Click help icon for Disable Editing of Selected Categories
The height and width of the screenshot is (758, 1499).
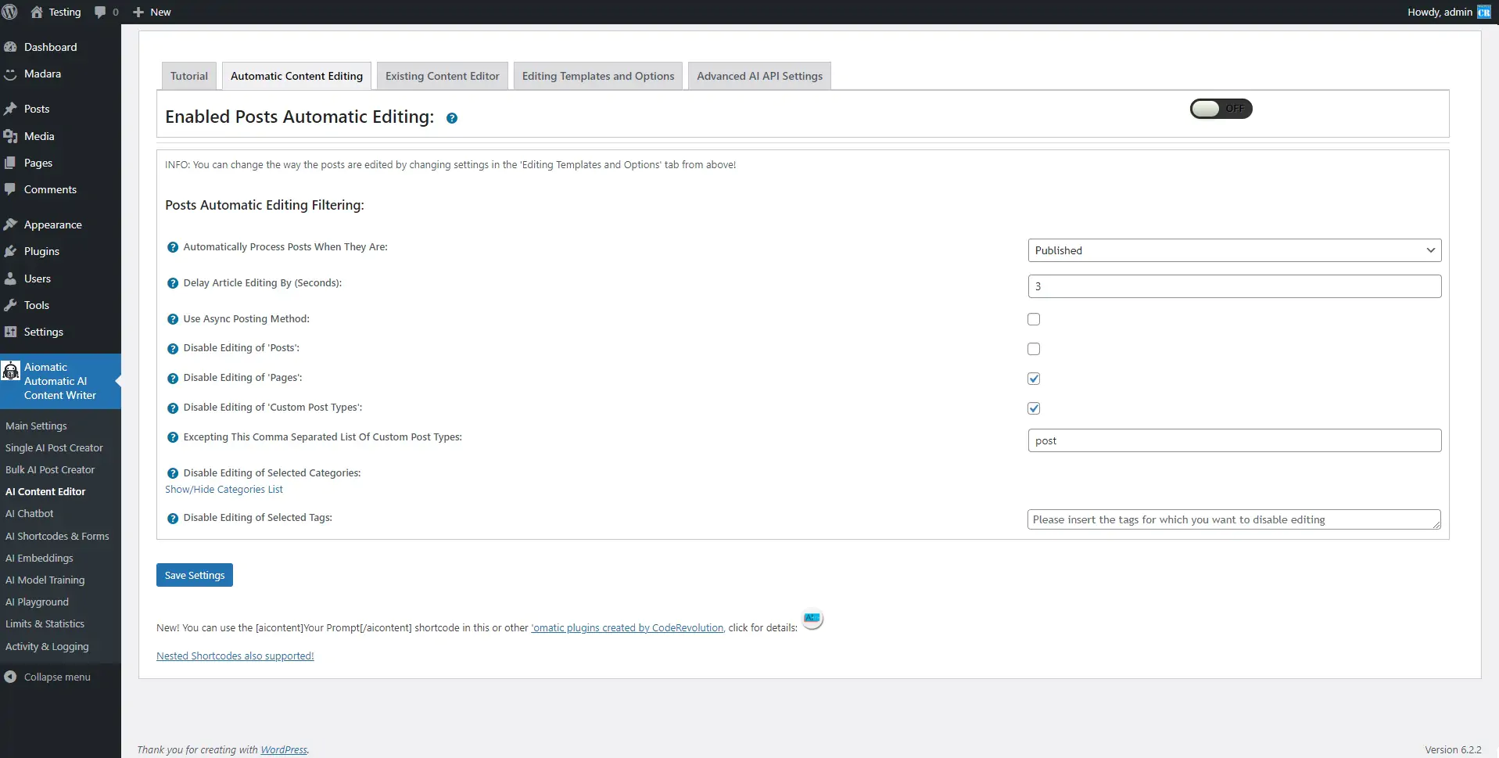pos(173,473)
